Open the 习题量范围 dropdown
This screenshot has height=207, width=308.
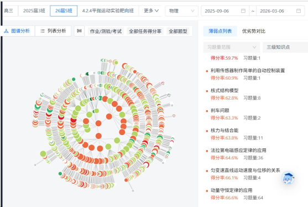[232, 47]
